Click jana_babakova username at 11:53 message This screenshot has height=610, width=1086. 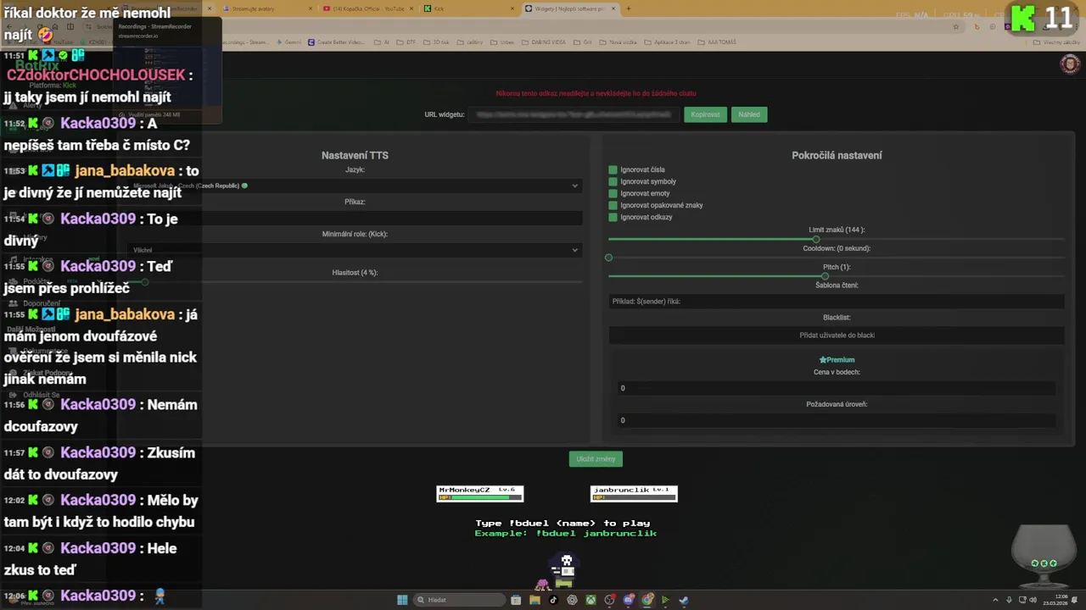125,170
